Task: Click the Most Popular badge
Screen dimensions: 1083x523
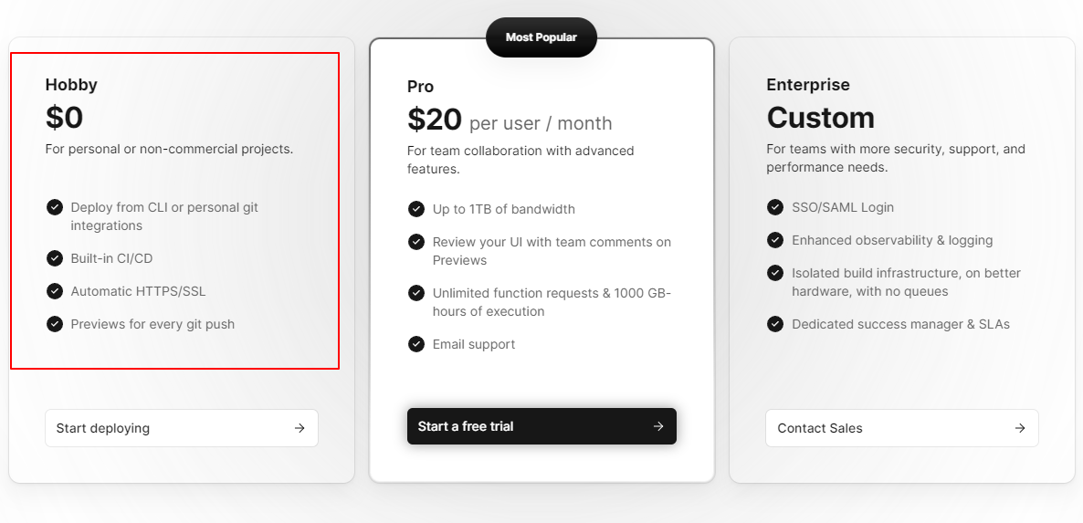Action: (541, 37)
